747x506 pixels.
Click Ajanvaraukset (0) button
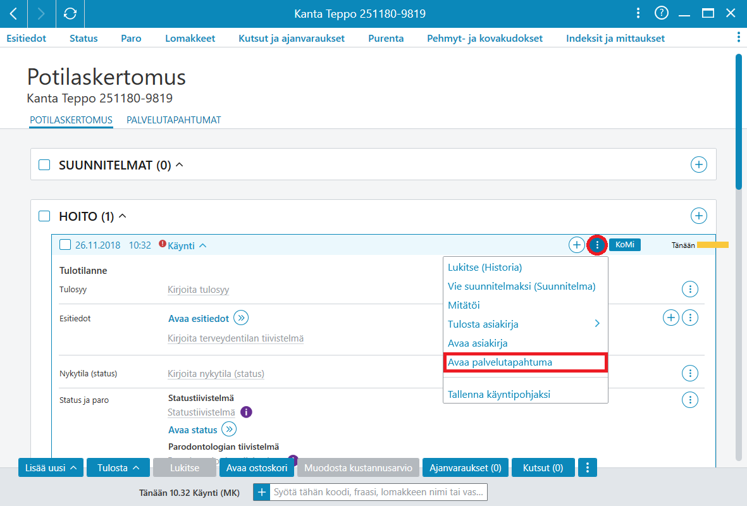click(466, 468)
